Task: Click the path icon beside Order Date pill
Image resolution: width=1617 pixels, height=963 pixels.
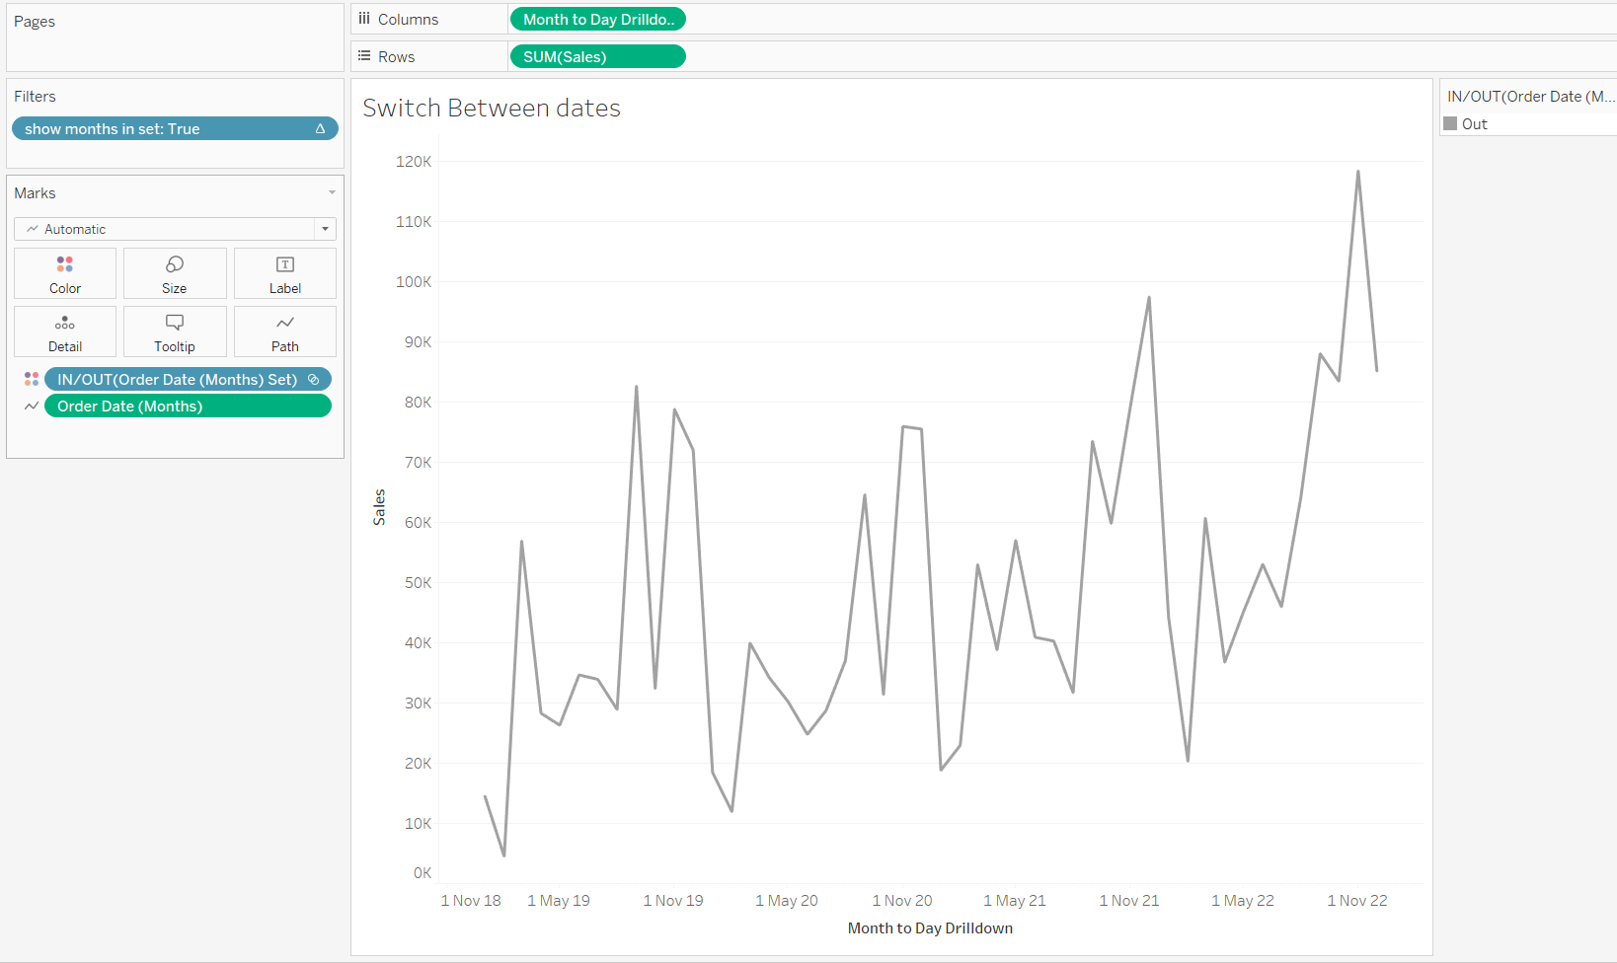Action: click(32, 406)
